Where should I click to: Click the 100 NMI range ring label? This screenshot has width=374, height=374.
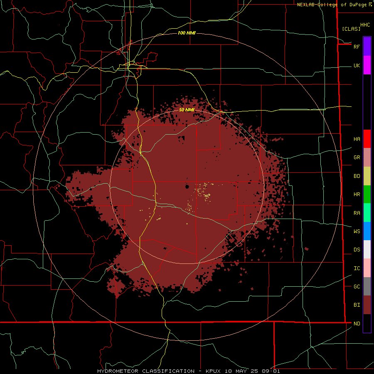click(x=187, y=33)
